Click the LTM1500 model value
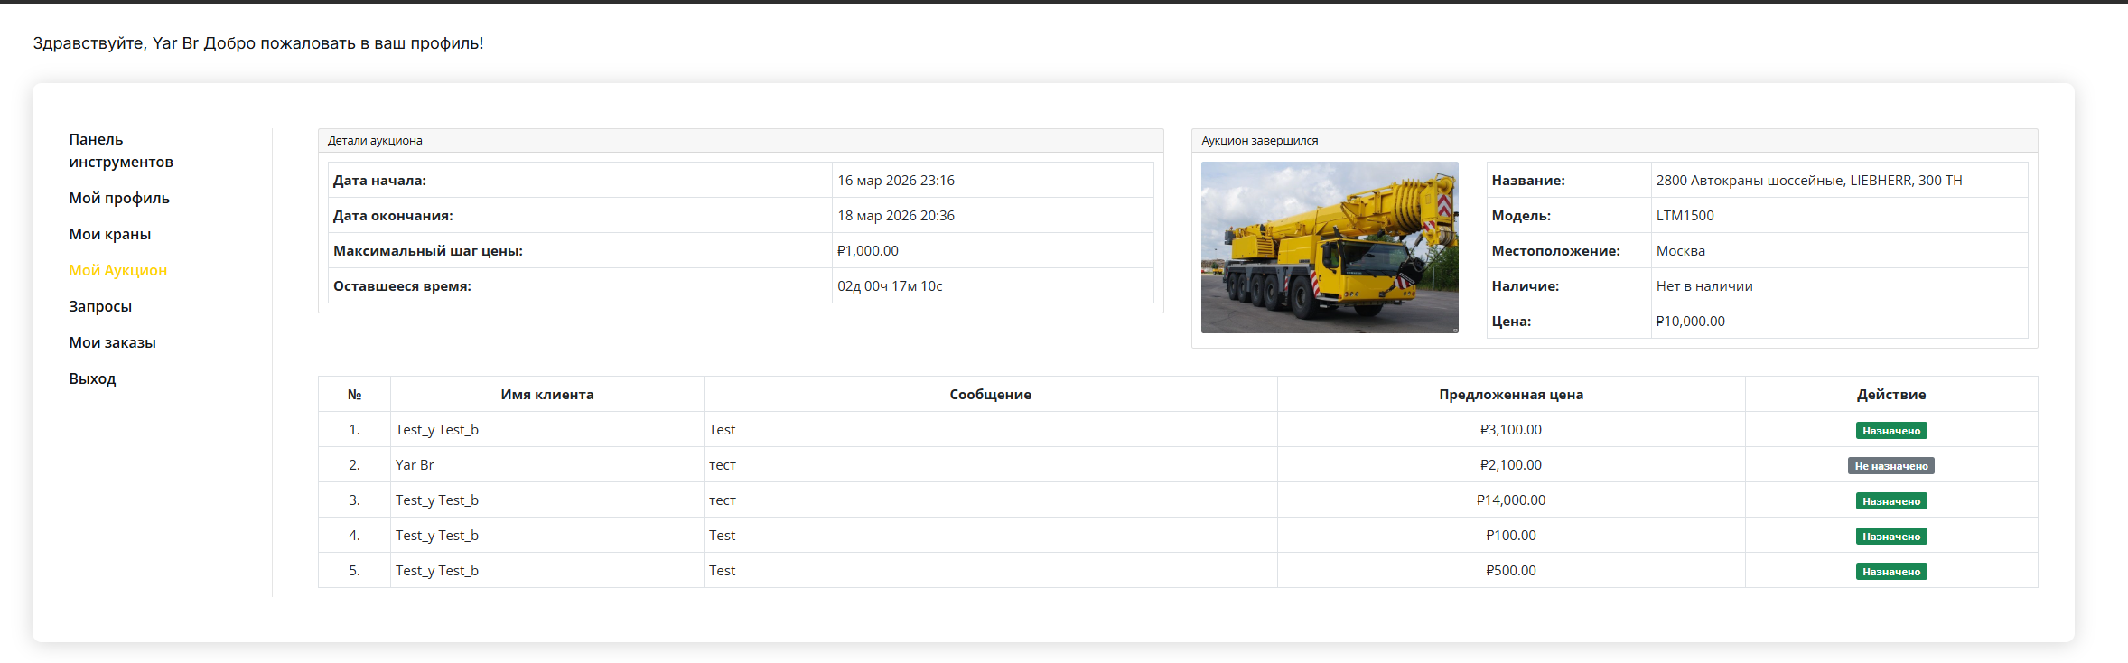The image size is (2128, 663). (x=1685, y=216)
